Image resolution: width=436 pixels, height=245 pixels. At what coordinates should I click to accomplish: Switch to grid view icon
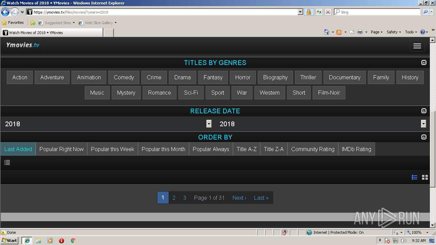pyautogui.click(x=425, y=177)
